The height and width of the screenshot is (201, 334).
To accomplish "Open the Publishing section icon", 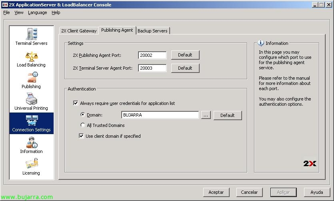I will pos(32,77).
